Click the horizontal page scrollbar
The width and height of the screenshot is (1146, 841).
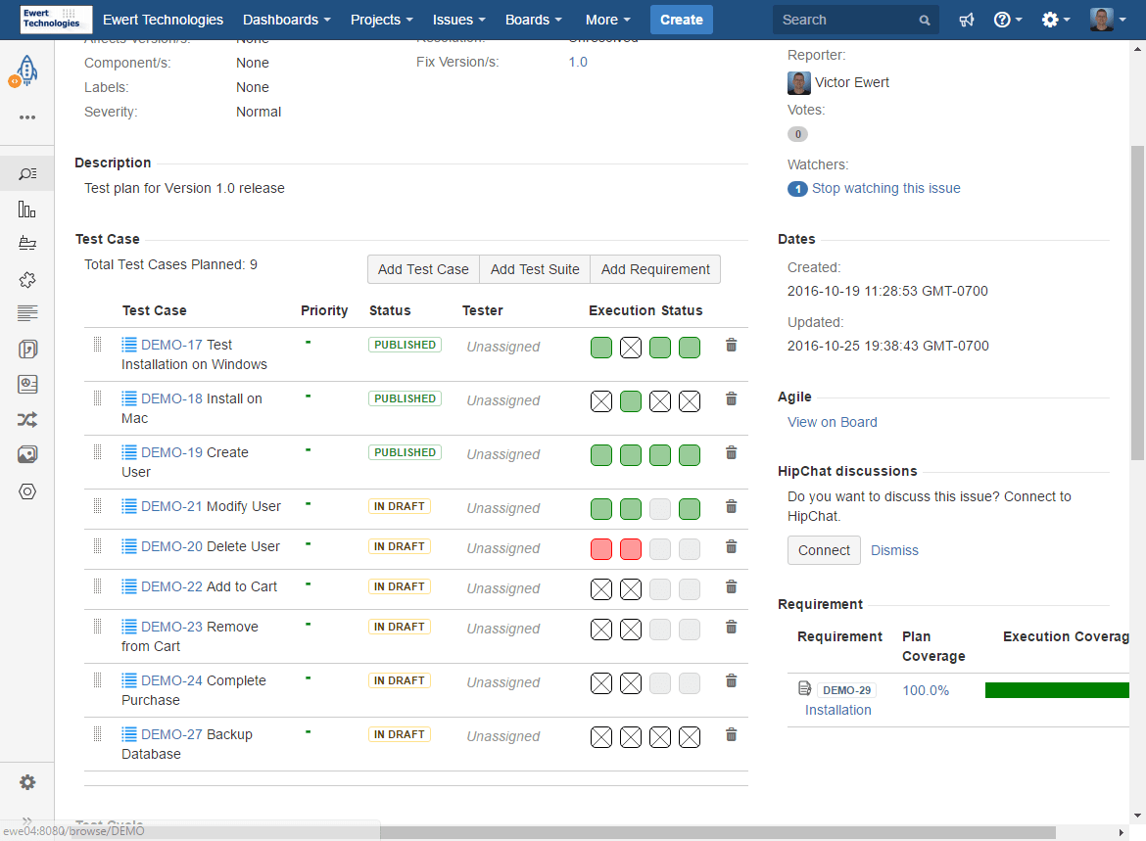point(717,832)
